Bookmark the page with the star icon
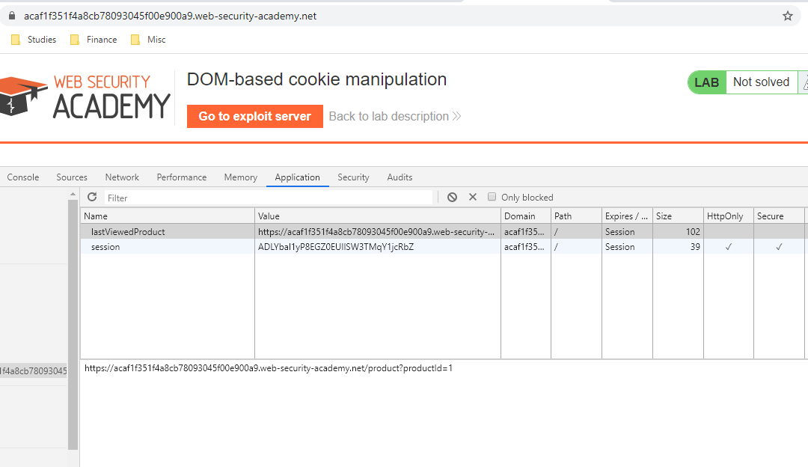Viewport: 808px width, 467px height. tap(787, 14)
